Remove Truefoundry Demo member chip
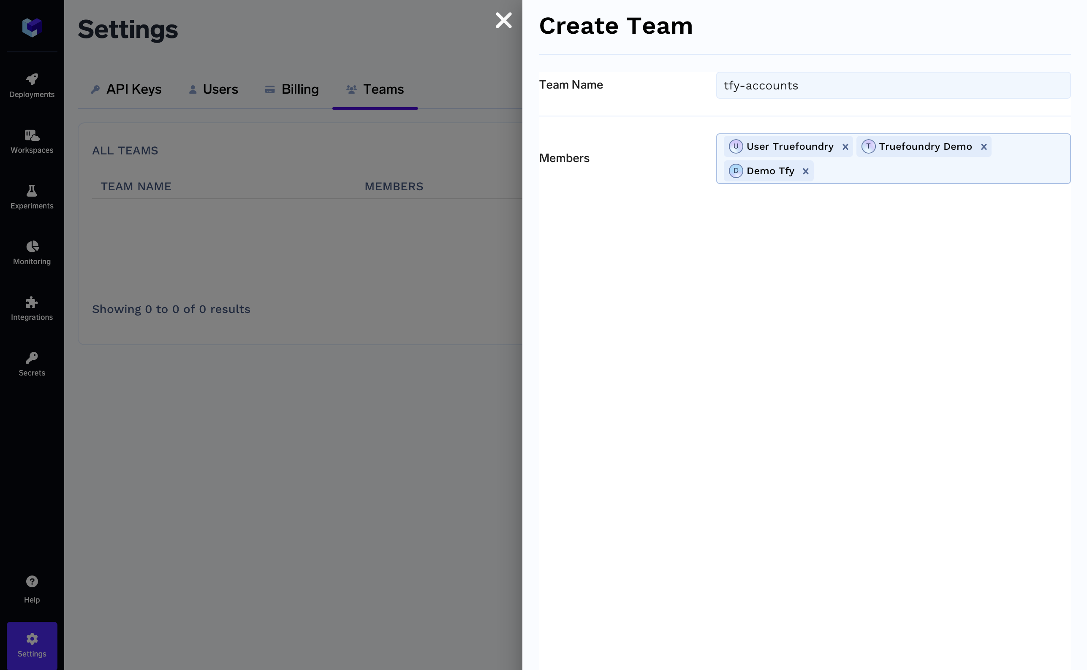This screenshot has width=1087, height=670. (983, 147)
